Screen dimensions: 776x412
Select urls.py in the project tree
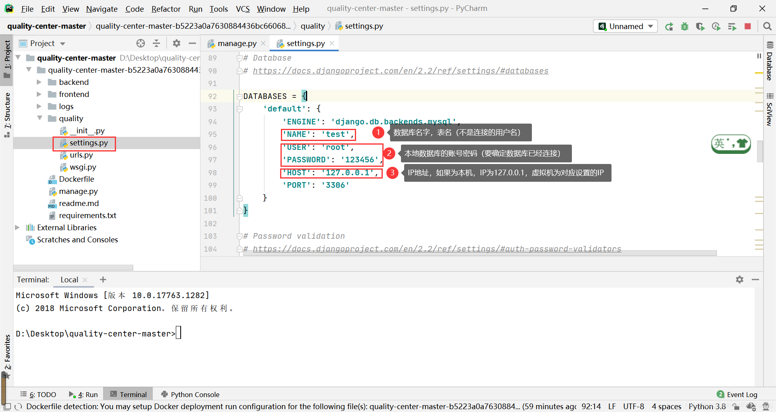click(x=81, y=155)
